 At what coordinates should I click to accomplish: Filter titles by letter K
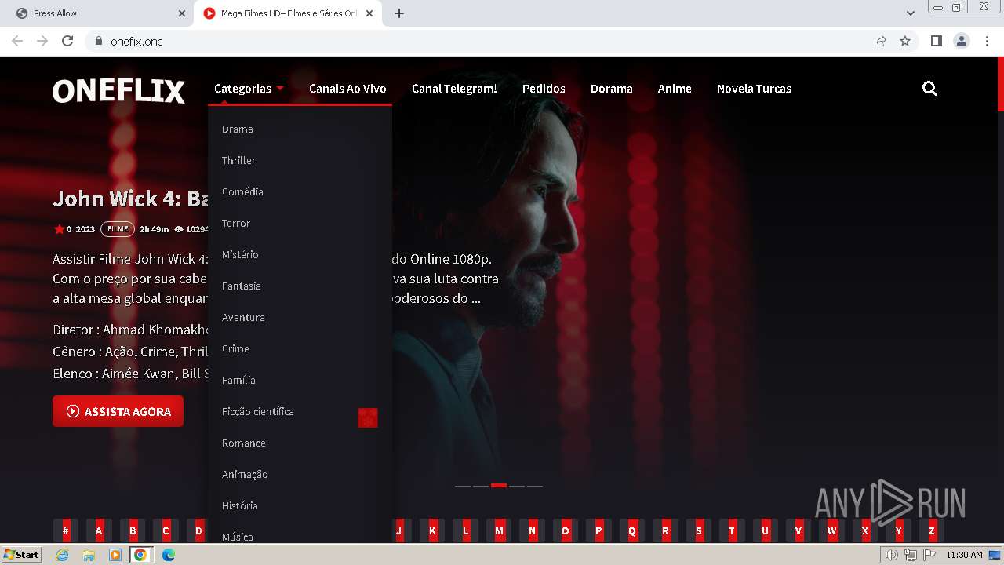[x=432, y=531]
